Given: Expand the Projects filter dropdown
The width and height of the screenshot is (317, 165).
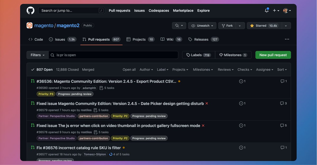Looking at the screenshot, I should coord(180,70).
